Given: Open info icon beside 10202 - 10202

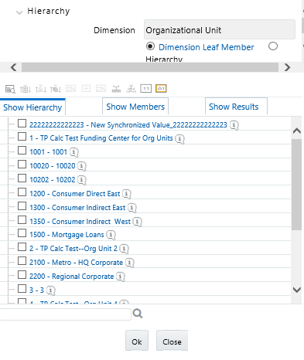Looking at the screenshot, I should click(82, 180).
